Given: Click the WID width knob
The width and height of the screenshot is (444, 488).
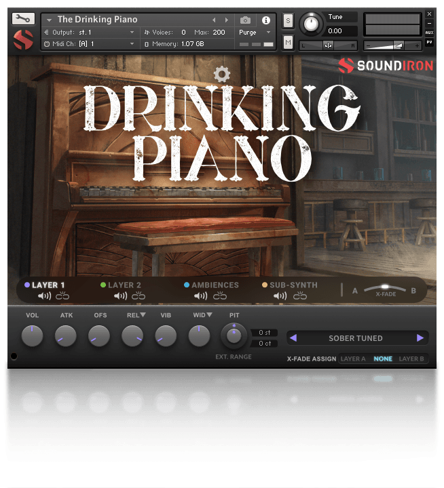Looking at the screenshot, I should pyautogui.click(x=199, y=335).
